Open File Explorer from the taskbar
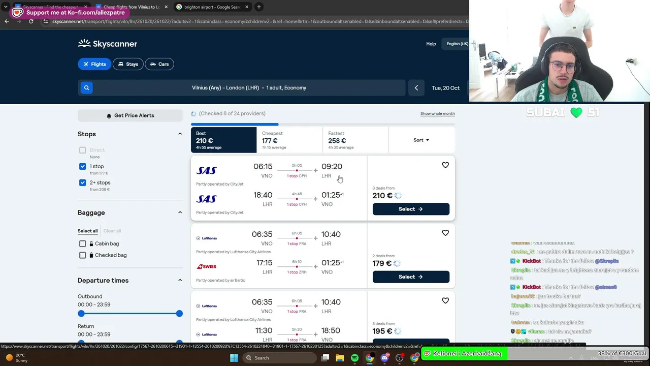Viewport: 650px width, 366px height. pyautogui.click(x=340, y=358)
